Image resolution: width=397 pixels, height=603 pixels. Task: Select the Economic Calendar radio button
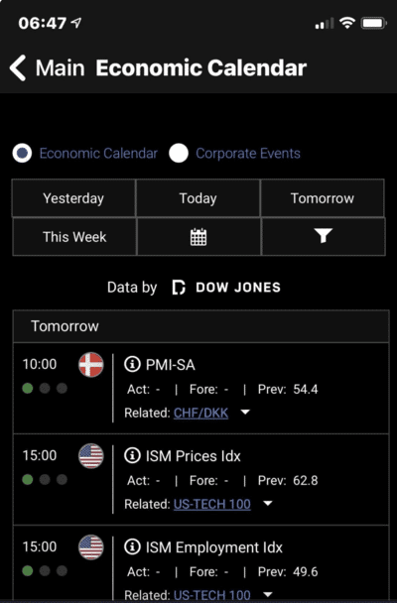click(x=22, y=153)
